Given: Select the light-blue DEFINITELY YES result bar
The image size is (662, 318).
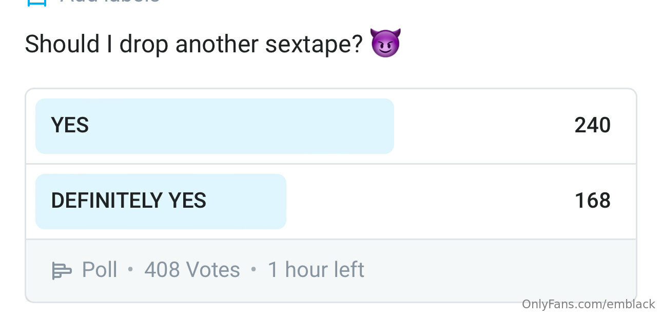Looking at the screenshot, I should pyautogui.click(x=161, y=202).
